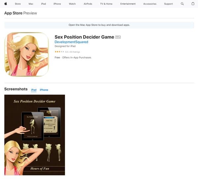Click the App Store Preview heading link
Image resolution: width=198 pixels, height=179 pixels.
click(x=20, y=13)
